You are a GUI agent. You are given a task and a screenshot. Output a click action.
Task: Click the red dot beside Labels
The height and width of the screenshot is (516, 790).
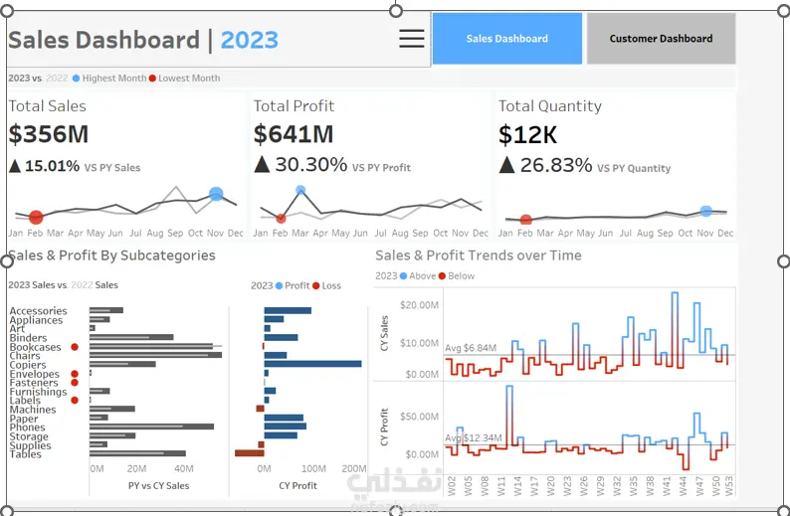(x=75, y=401)
